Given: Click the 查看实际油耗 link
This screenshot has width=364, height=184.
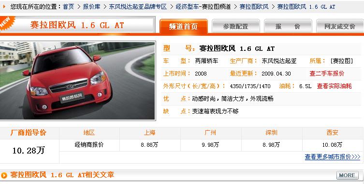Looking at the screenshot, I should (335, 86).
